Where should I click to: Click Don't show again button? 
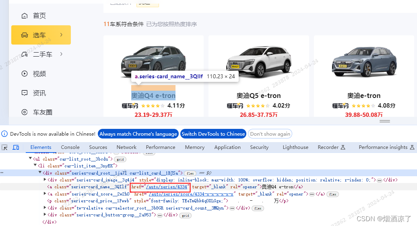tap(270, 134)
